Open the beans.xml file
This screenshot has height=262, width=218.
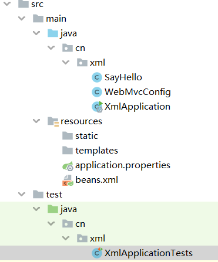point(96,180)
